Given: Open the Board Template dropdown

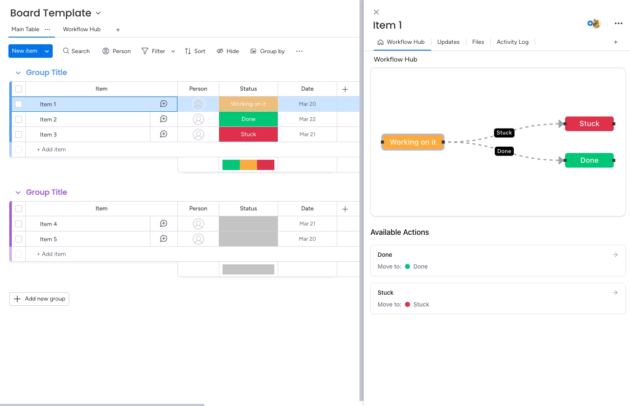Looking at the screenshot, I should (98, 13).
